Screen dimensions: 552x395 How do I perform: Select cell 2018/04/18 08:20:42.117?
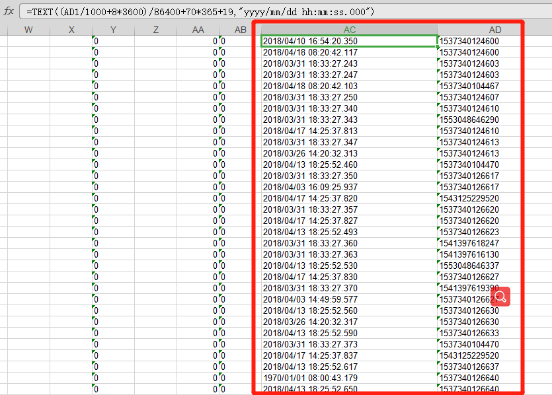coord(349,52)
